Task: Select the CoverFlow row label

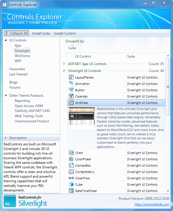Action: (82, 178)
